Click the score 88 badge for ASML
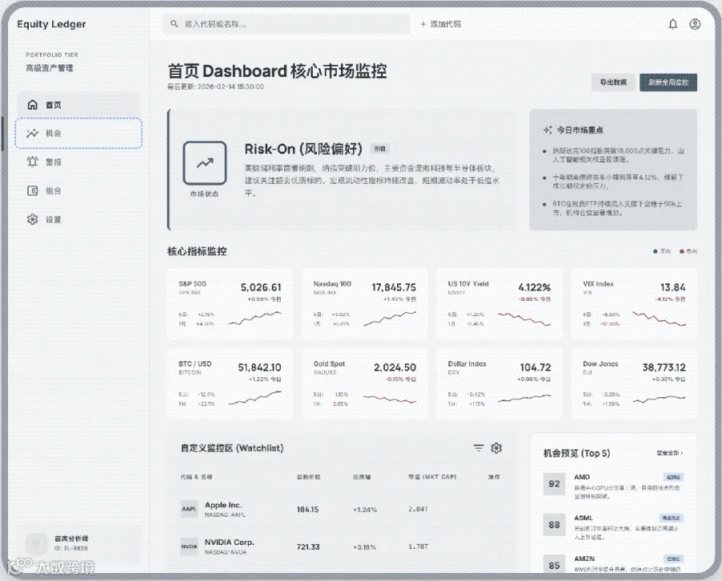The image size is (722, 581). [x=554, y=525]
